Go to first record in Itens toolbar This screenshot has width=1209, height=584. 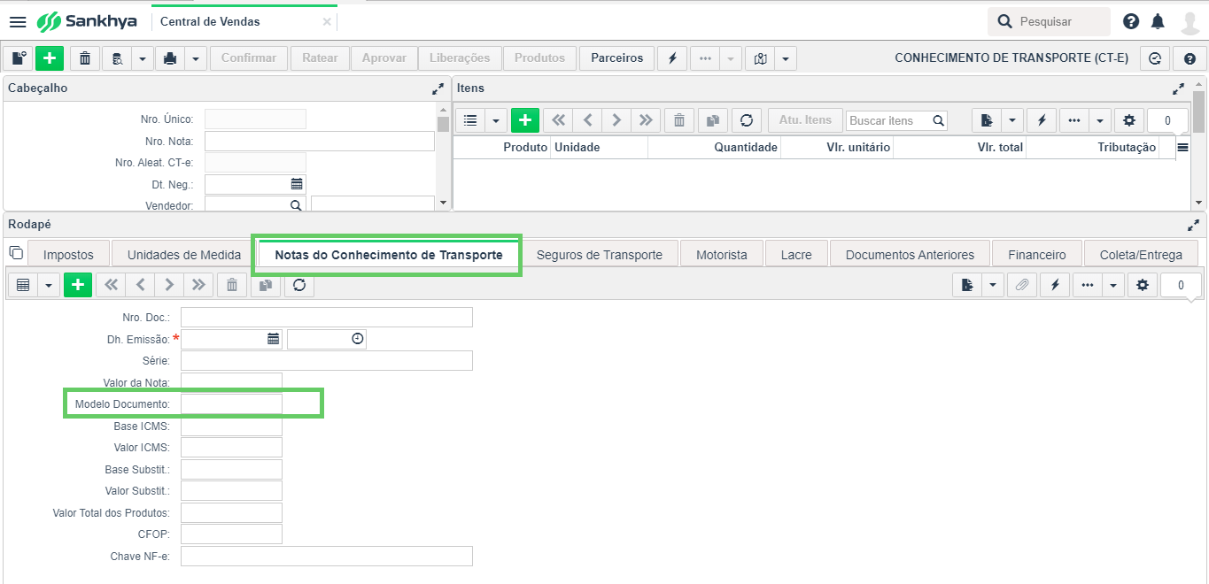coord(557,120)
